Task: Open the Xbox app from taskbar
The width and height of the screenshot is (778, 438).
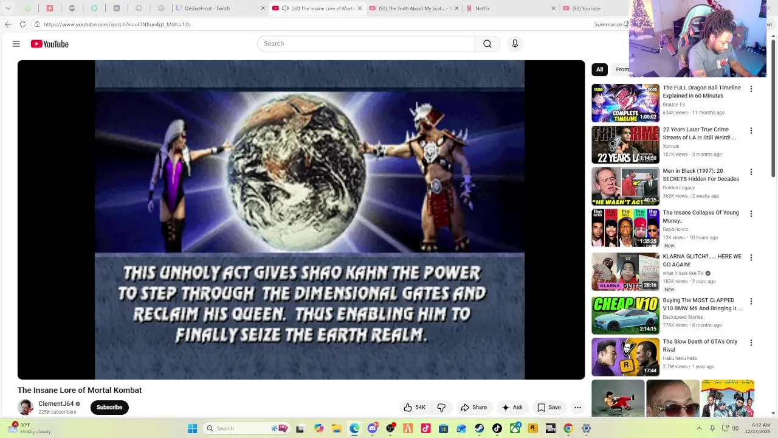Action: click(x=515, y=429)
